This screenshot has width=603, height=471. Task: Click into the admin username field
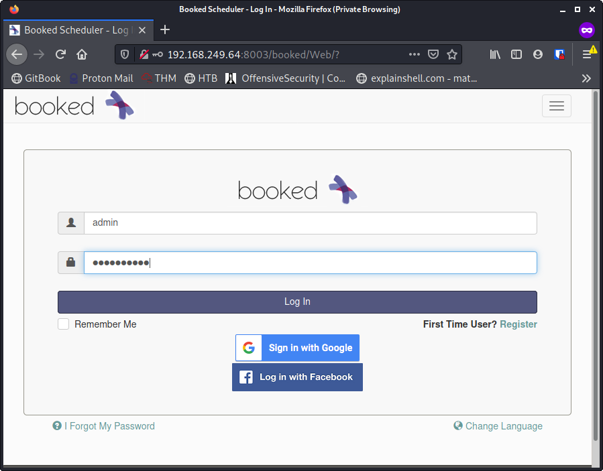[x=309, y=223]
